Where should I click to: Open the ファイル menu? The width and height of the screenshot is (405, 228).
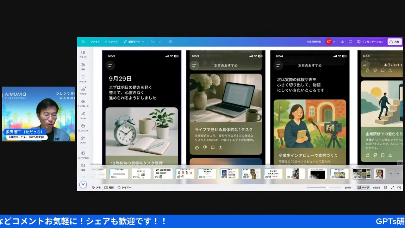95,42
